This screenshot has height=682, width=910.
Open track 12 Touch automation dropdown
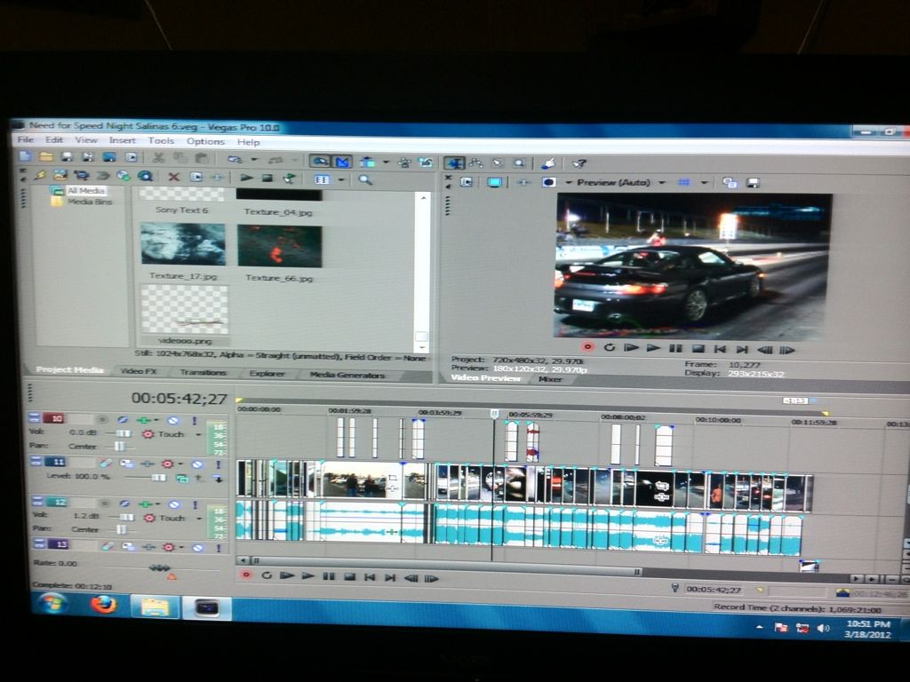(x=199, y=519)
